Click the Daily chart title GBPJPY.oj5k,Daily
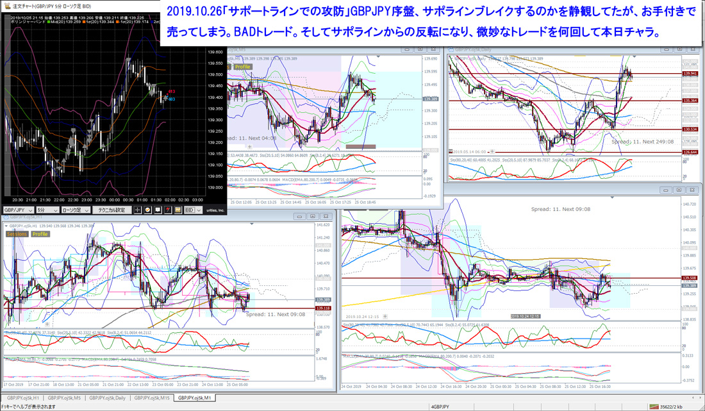 [x=474, y=50]
